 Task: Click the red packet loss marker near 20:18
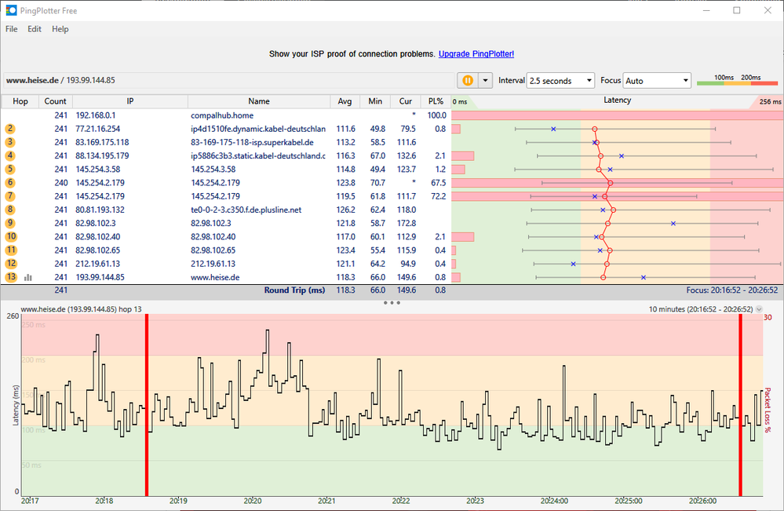click(x=147, y=405)
